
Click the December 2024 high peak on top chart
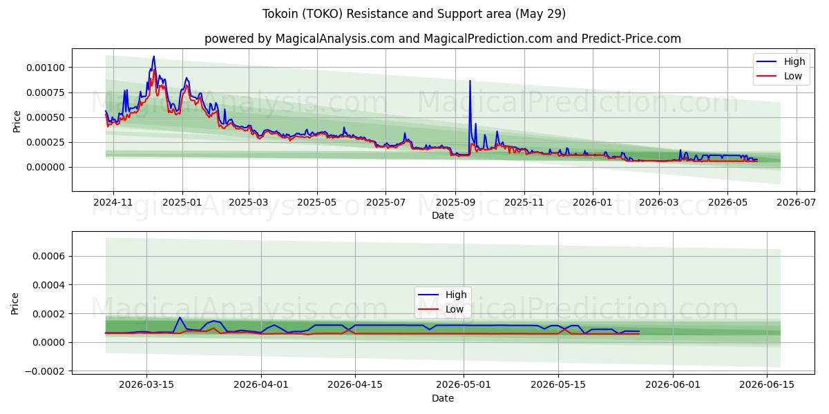(153, 57)
